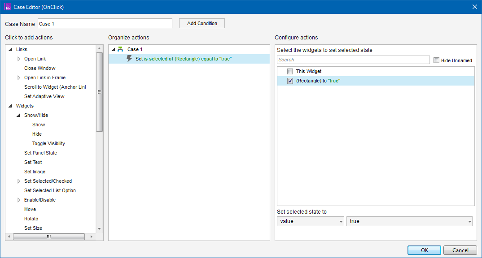
Task: Open the true state dropdown
Action: coord(409,221)
